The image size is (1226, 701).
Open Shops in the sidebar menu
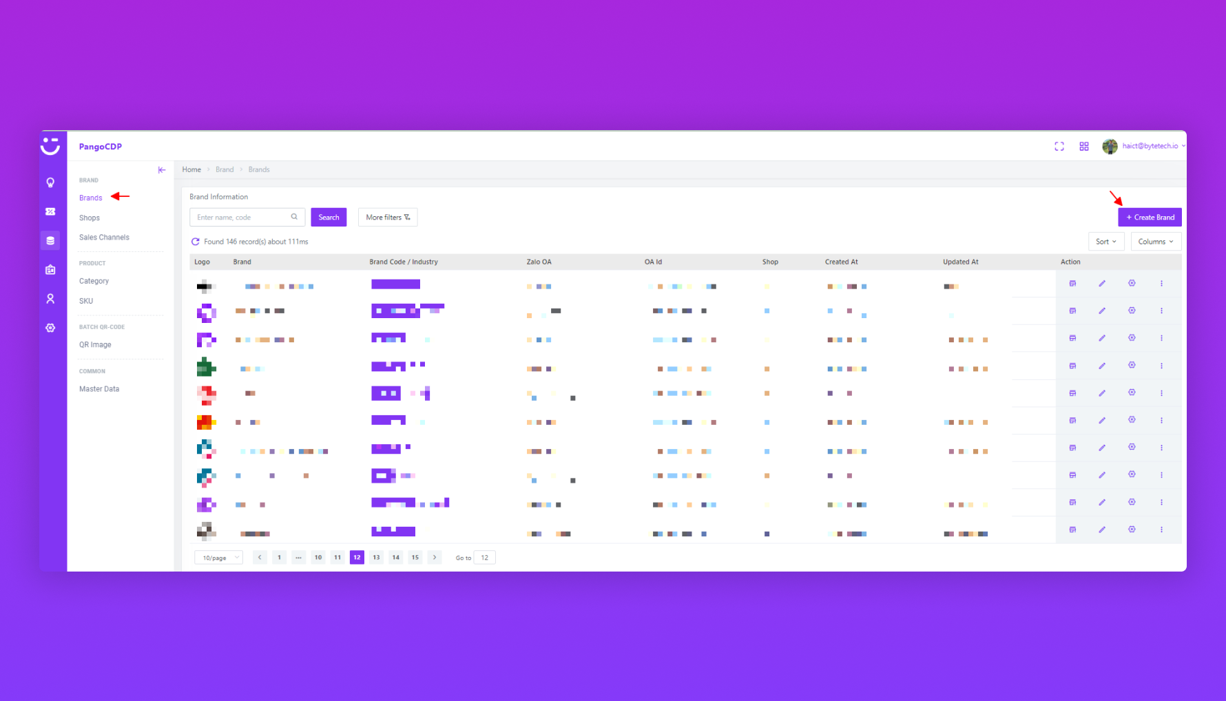click(90, 218)
